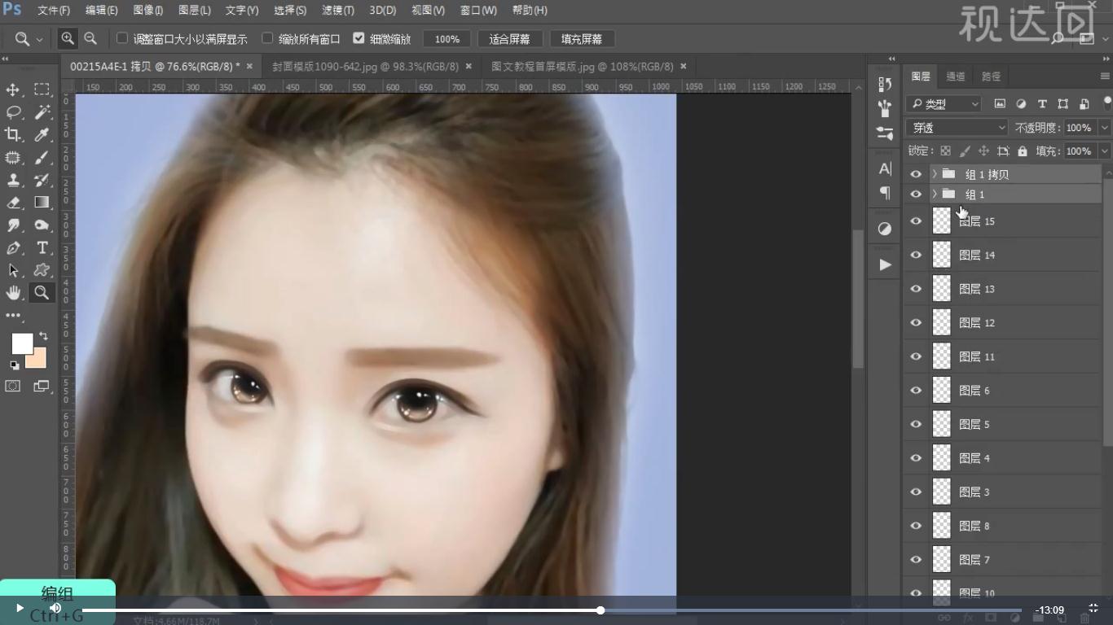Select the Magic Wand tool

pyautogui.click(x=42, y=112)
